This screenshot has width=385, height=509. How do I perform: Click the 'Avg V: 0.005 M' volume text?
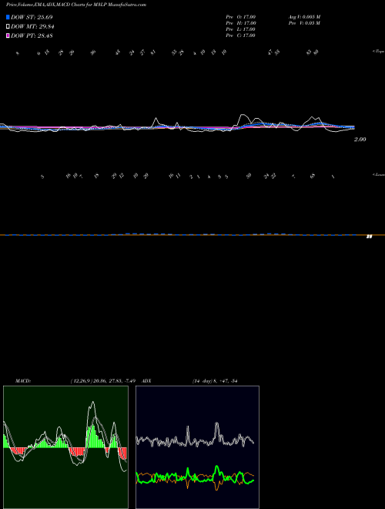pos(305,17)
